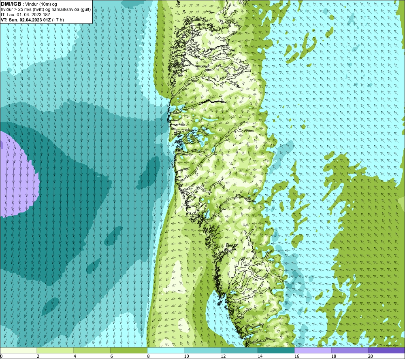This screenshot has width=405, height=359.
Task: Click the 'VT: Sun. 02.04.2023 01Z' valid time
Action: click(x=26, y=20)
